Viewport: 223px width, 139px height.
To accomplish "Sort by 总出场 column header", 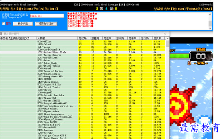I will tap(84, 38).
